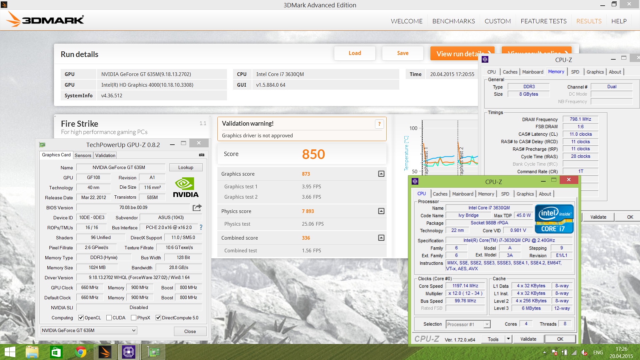Toggle the DirectCompute 5.0 checkbox
This screenshot has width=640, height=360.
click(x=158, y=318)
